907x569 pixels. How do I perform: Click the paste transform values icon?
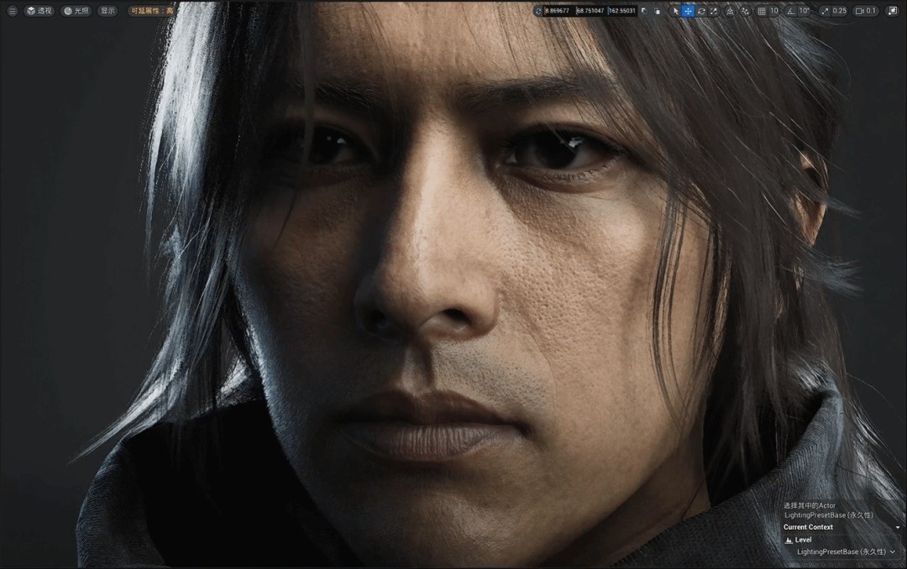[x=657, y=11]
